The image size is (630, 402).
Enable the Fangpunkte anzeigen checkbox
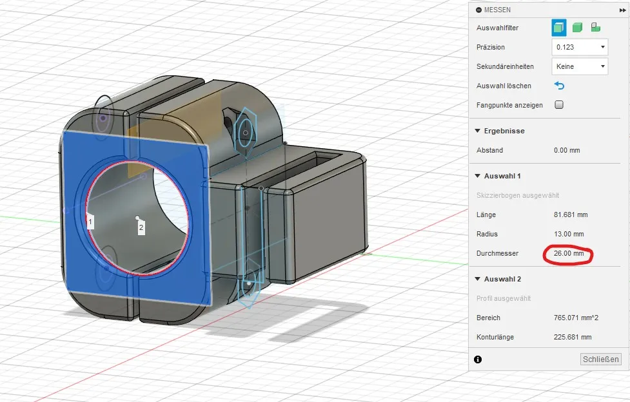(x=559, y=105)
